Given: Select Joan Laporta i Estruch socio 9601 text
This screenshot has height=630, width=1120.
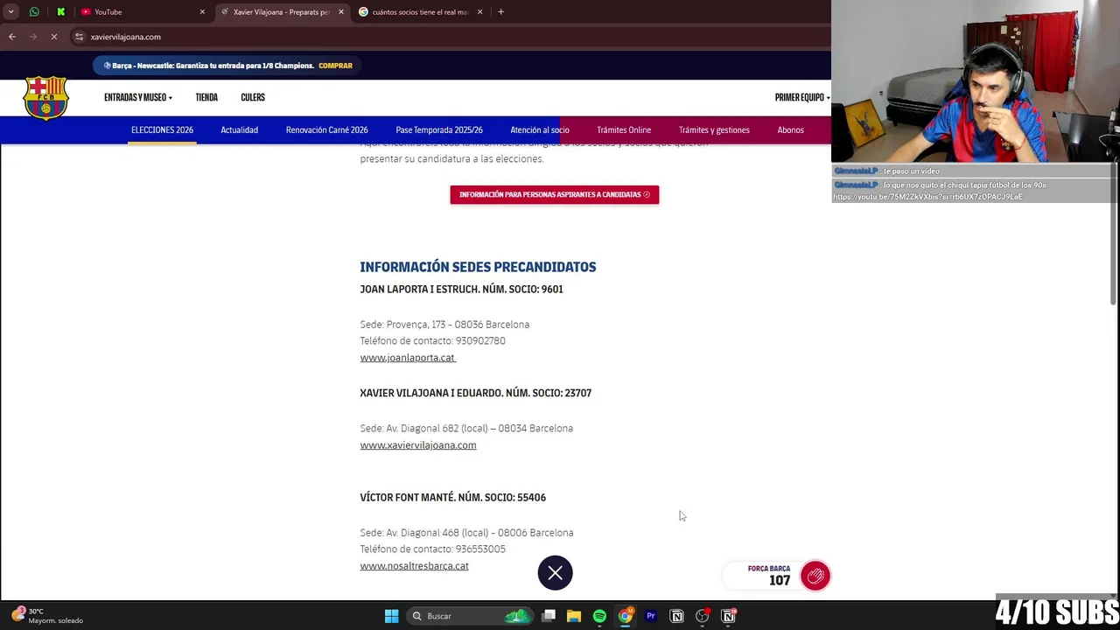Looking at the screenshot, I should point(461,289).
